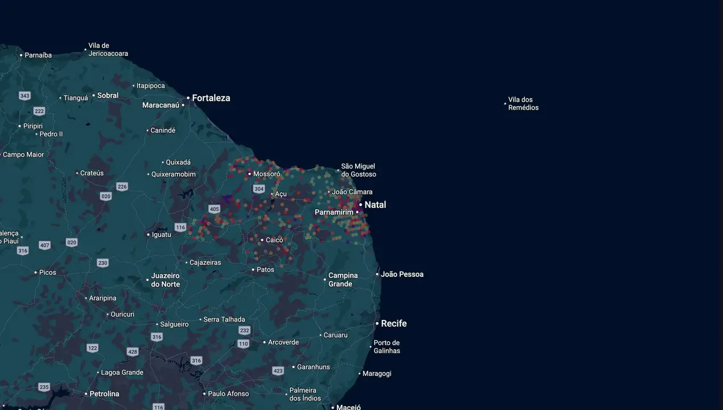723x410 pixels.
Task: Select the highway 428 shield marker
Action: pyautogui.click(x=133, y=352)
